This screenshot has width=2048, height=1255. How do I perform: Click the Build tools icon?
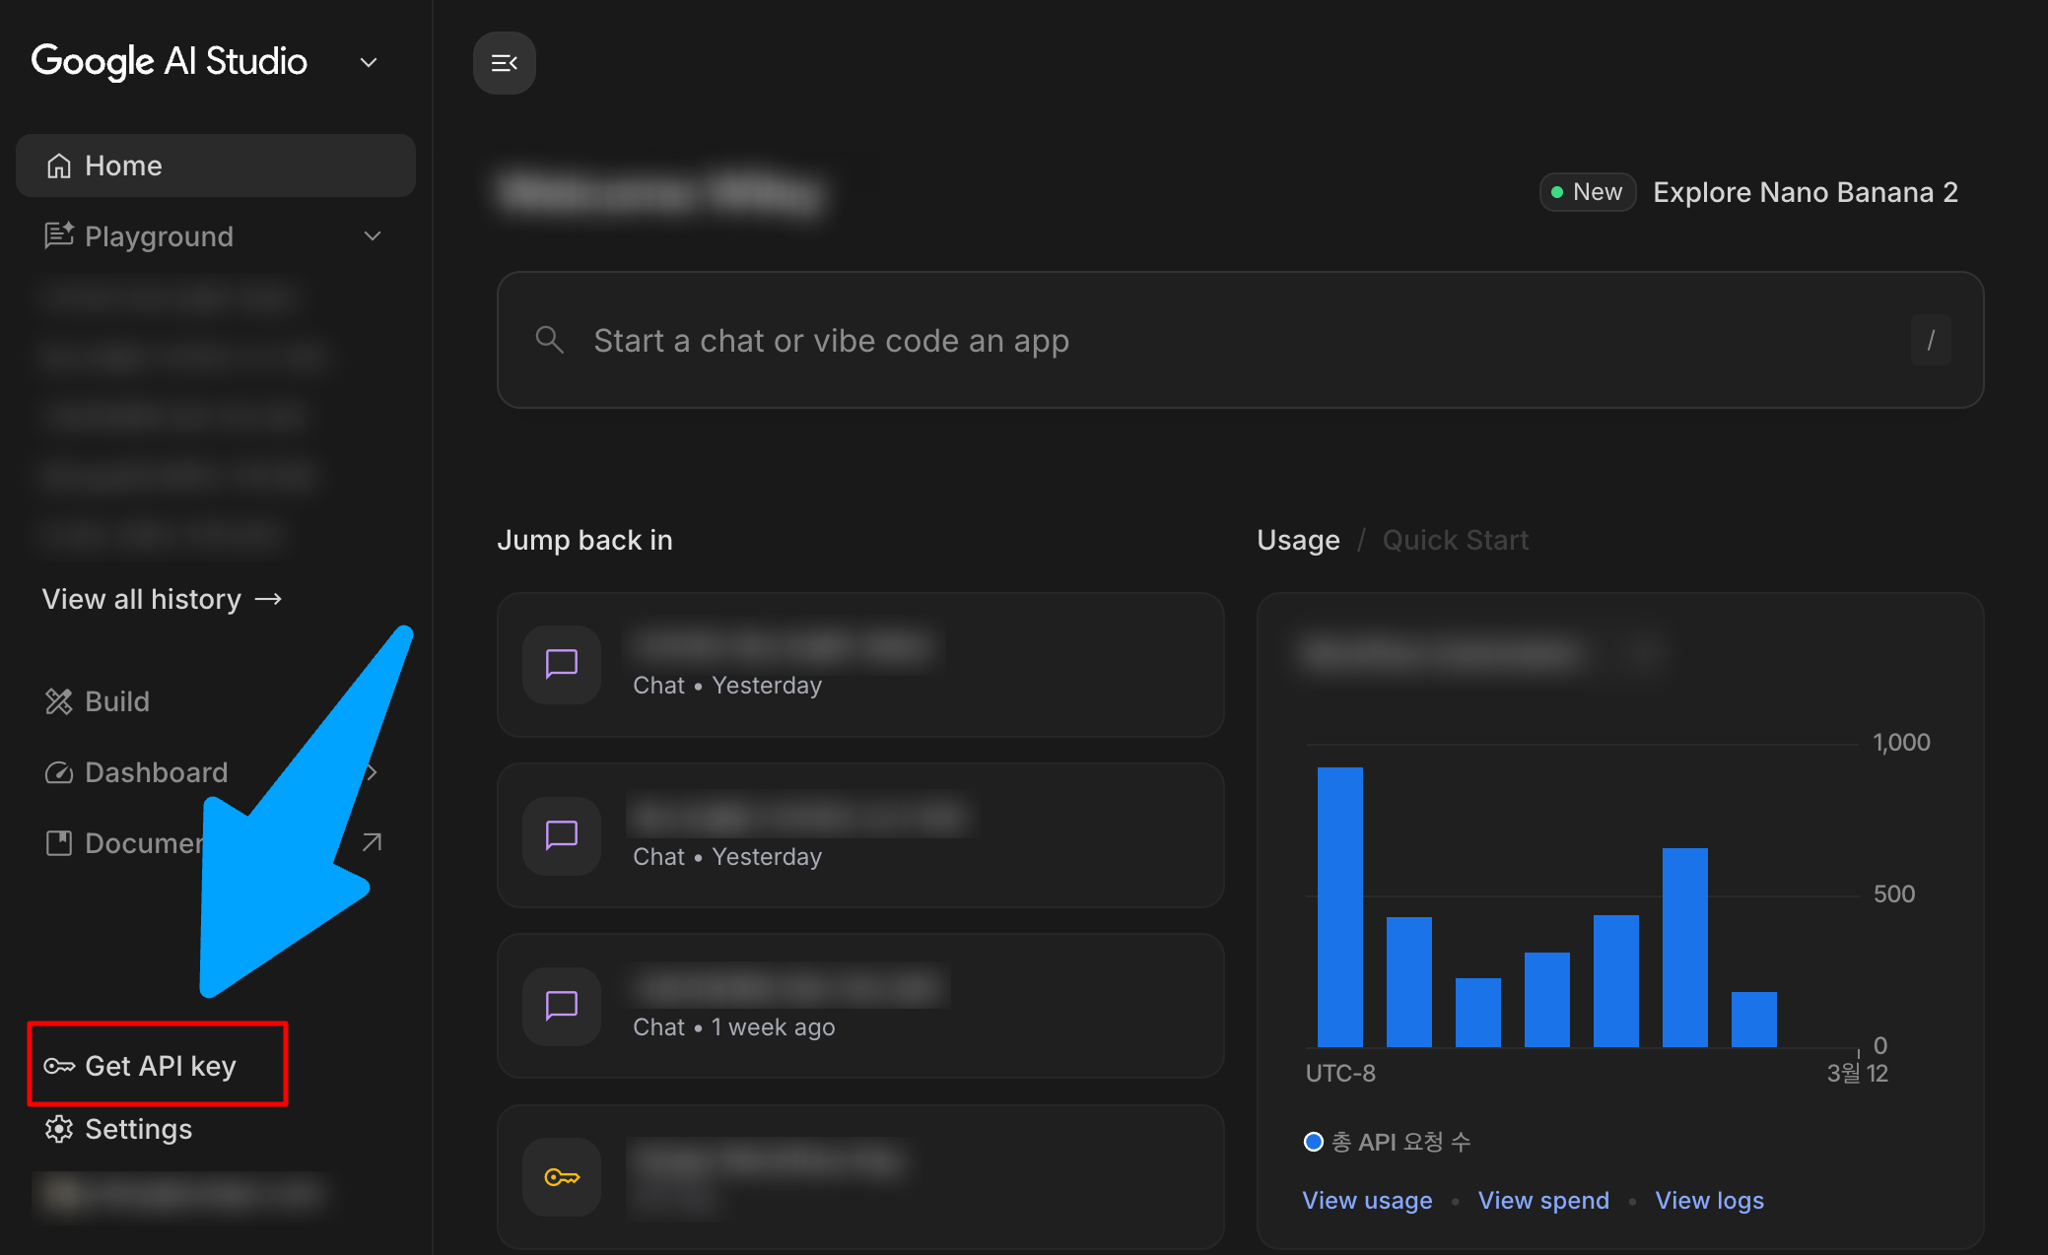(59, 701)
